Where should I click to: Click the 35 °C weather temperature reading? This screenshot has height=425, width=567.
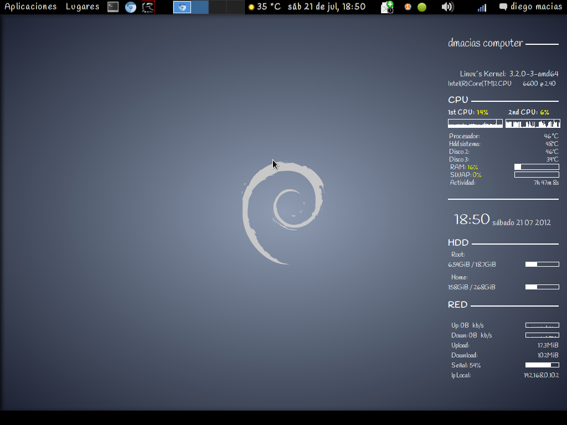(269, 7)
